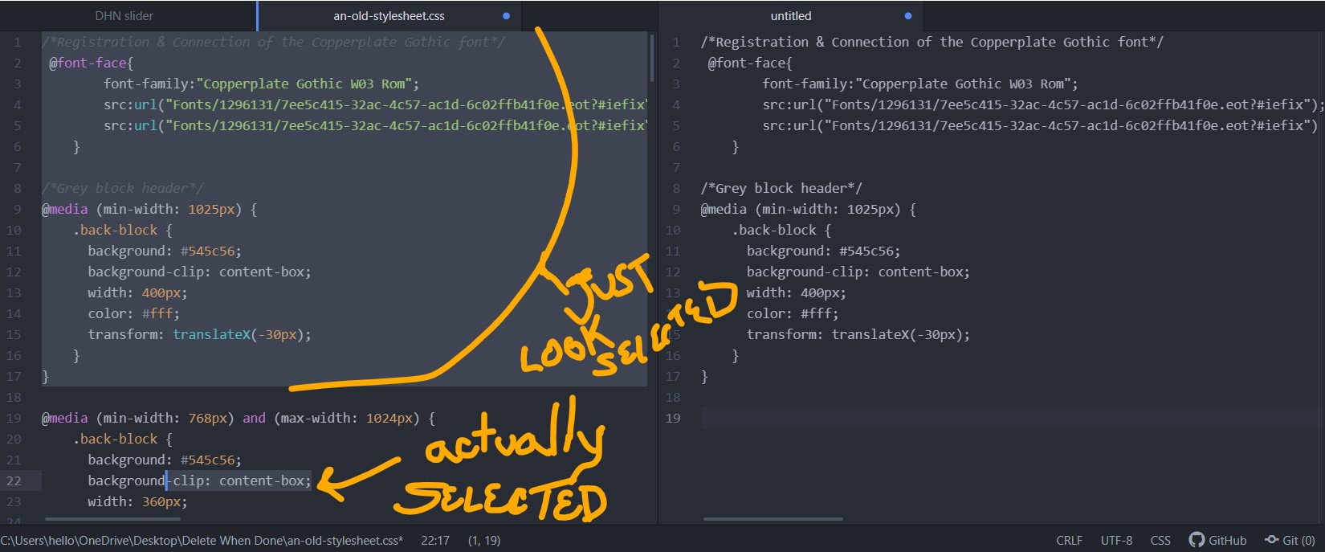Click @font-face text in right editor
The image size is (1325, 552).
(750, 63)
